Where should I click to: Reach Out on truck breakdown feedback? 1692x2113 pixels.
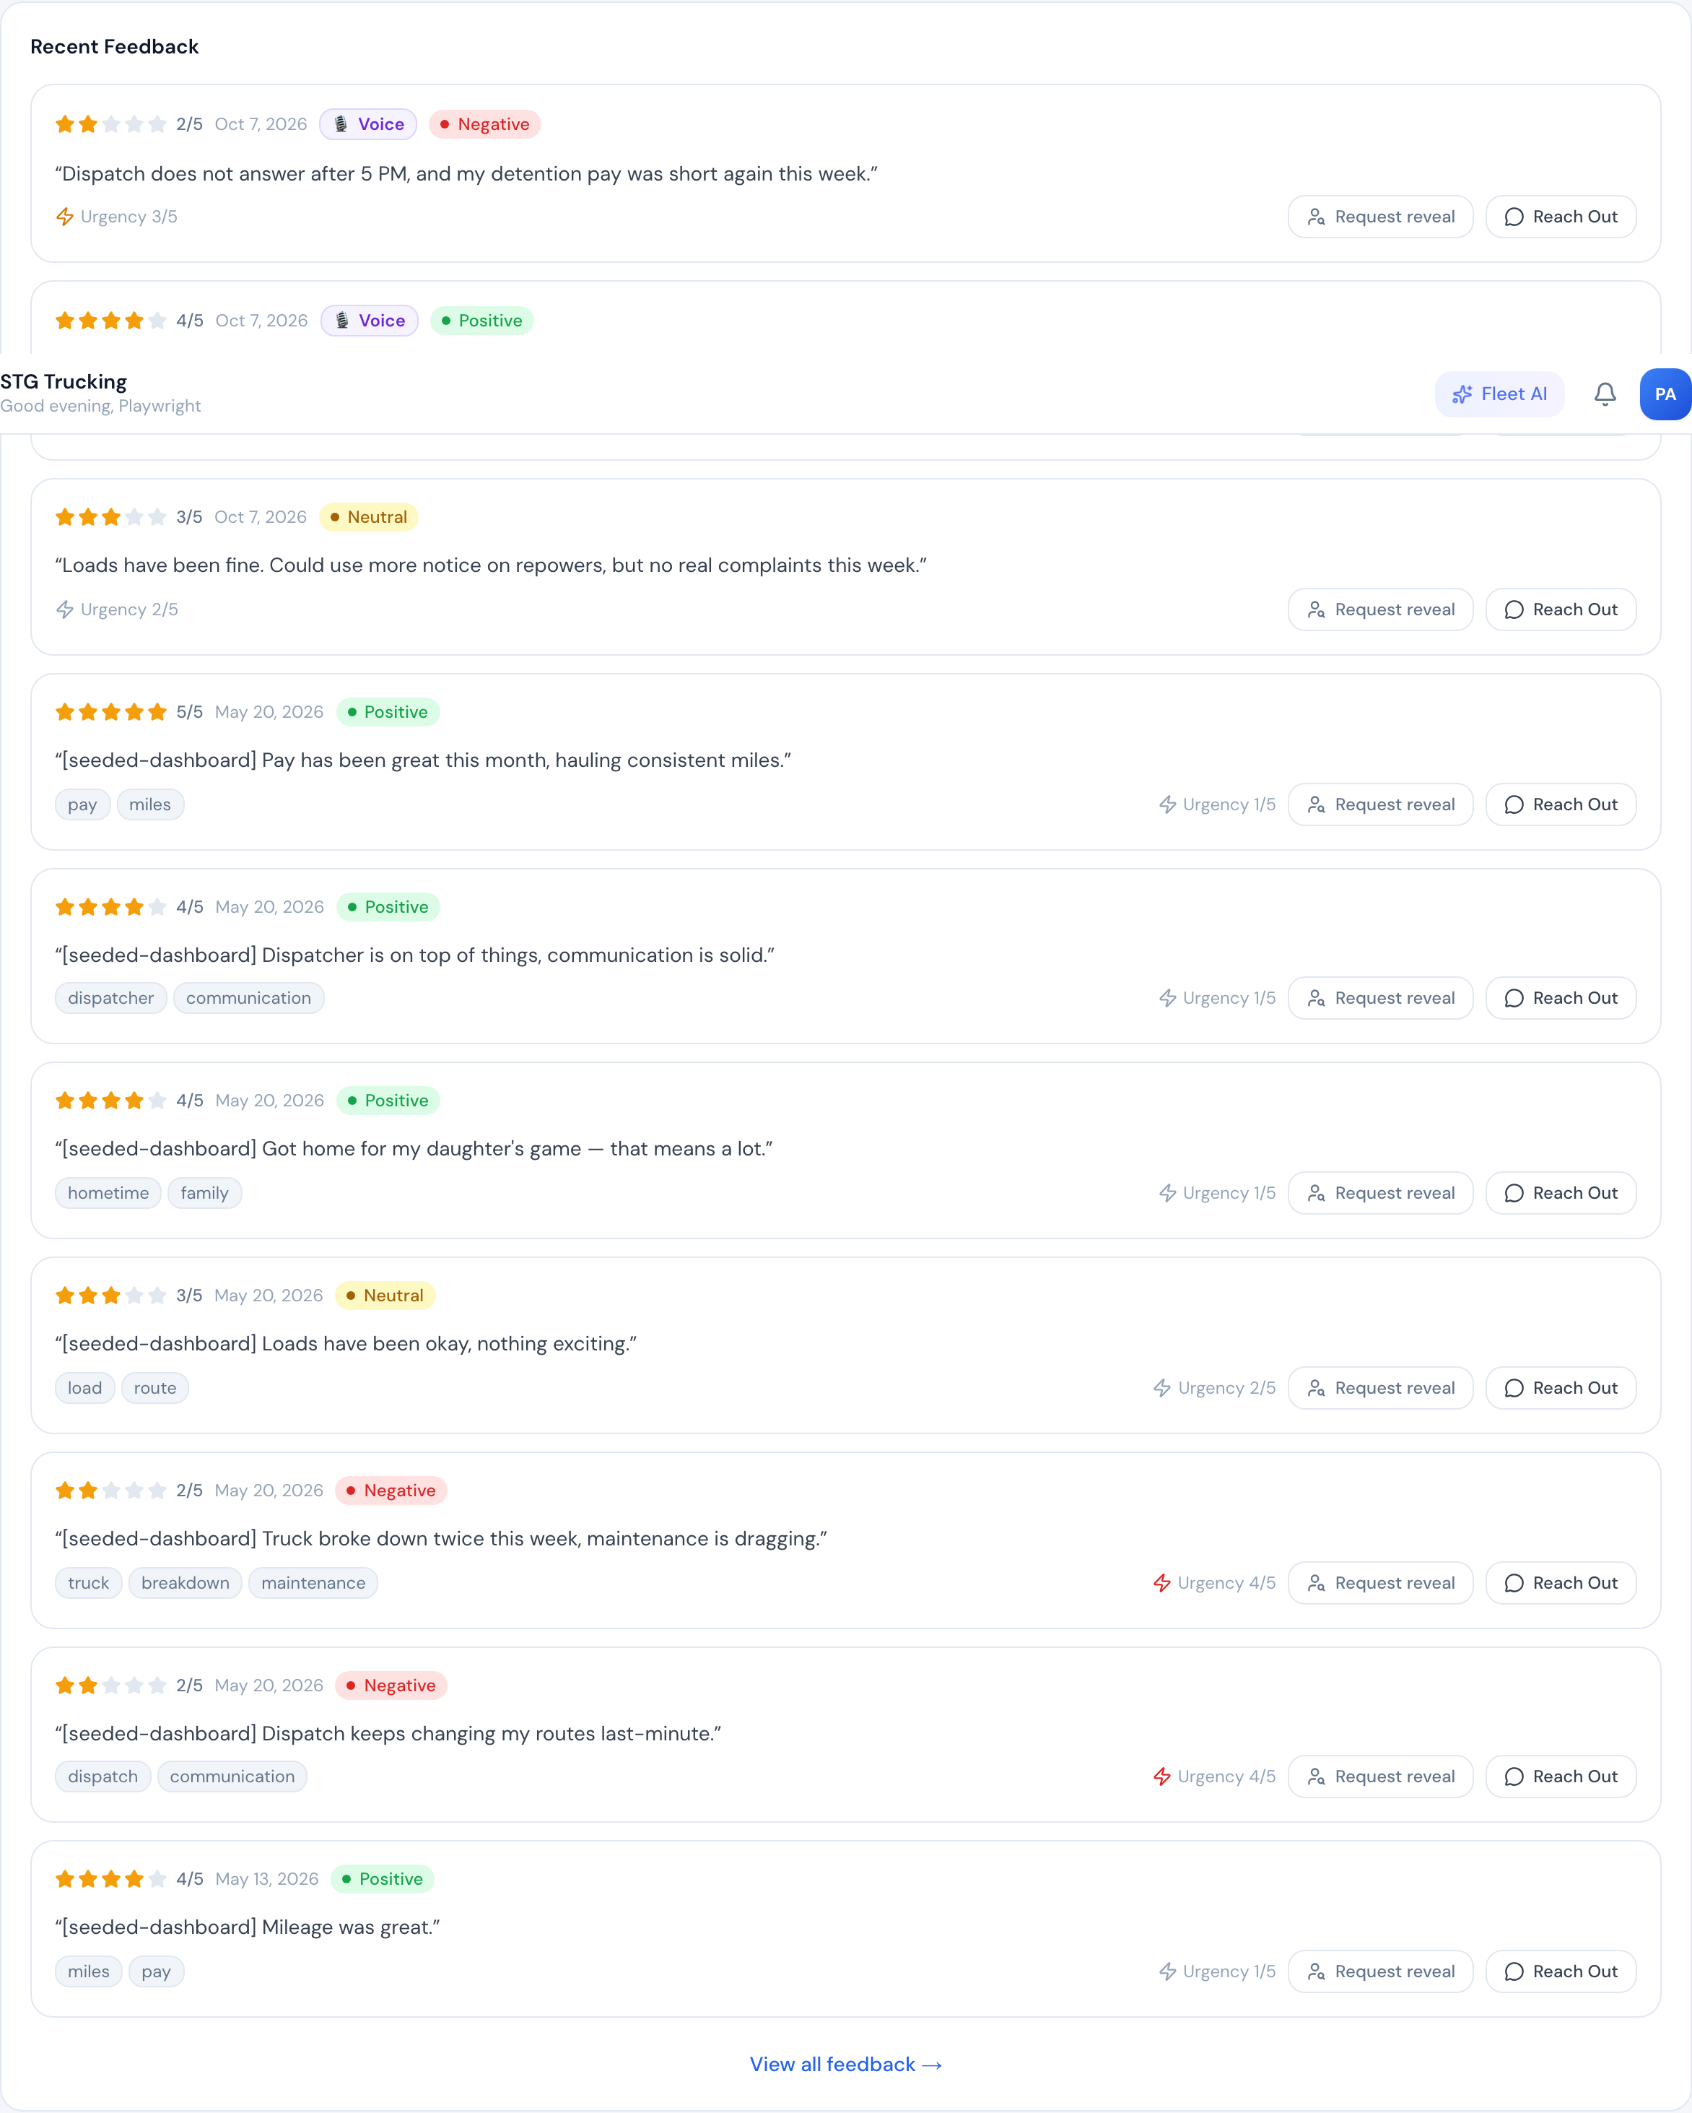tap(1561, 1583)
